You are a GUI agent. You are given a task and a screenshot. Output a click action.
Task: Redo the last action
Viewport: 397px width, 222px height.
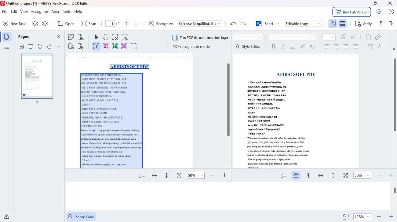[243, 23]
